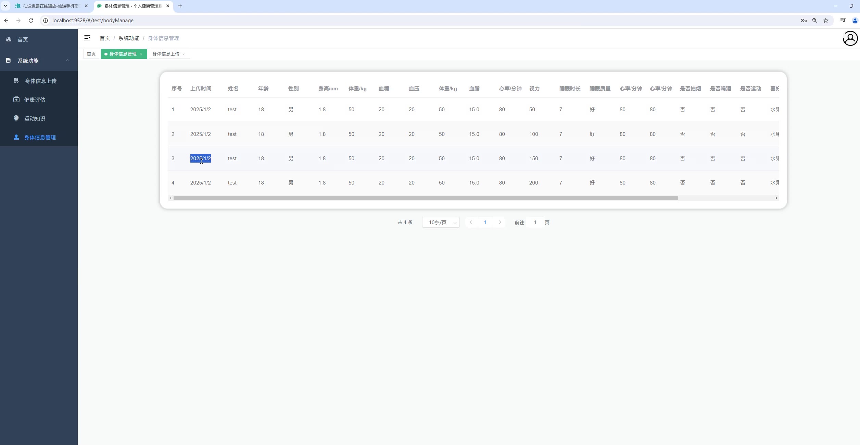Switch to the 身体信息上传 tag tab
The width and height of the screenshot is (860, 445).
pyautogui.click(x=166, y=54)
